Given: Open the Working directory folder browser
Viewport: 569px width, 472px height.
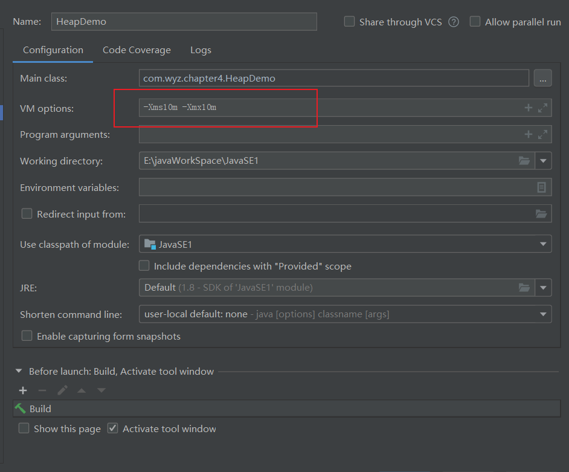Looking at the screenshot, I should tap(524, 161).
